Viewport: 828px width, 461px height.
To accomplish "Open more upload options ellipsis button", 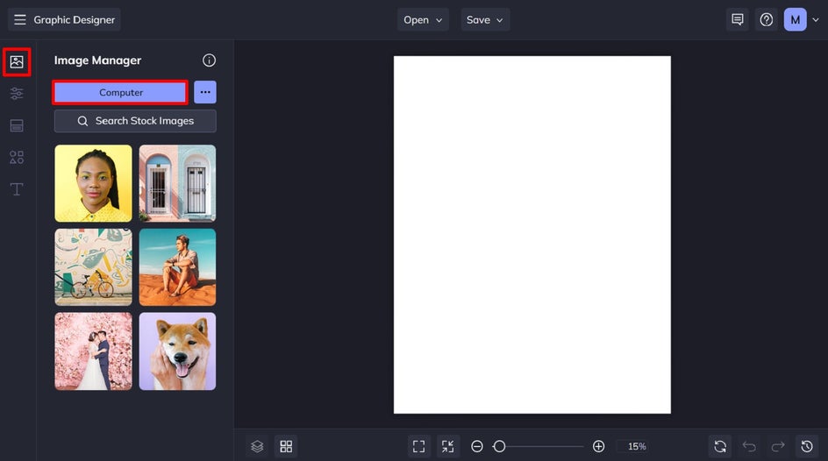I will [205, 92].
